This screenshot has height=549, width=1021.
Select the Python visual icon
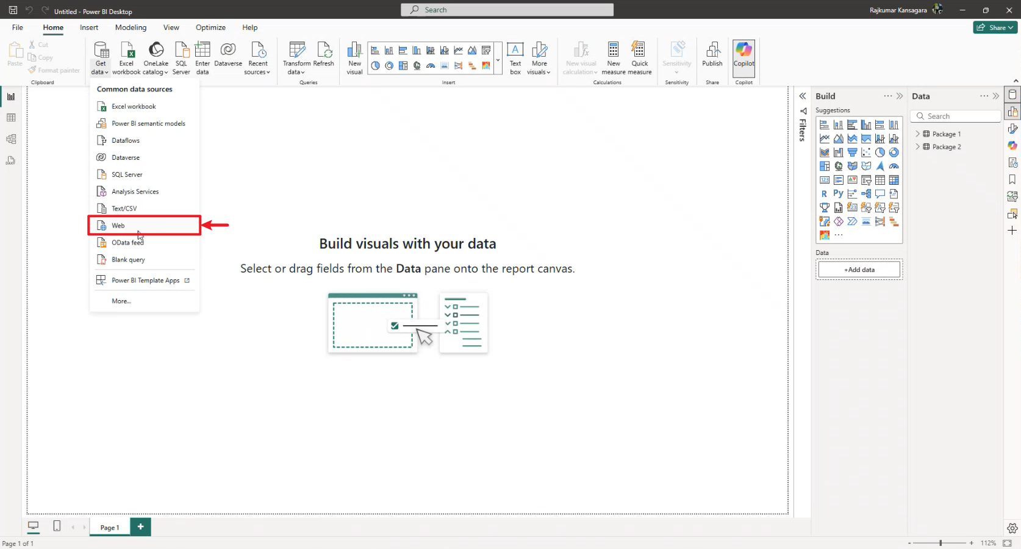[838, 194]
